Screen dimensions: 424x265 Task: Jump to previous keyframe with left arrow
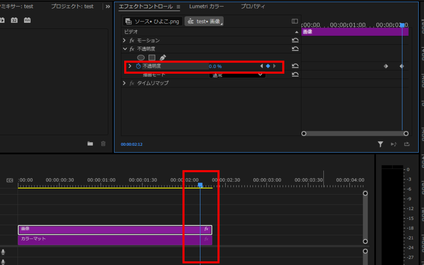point(261,66)
